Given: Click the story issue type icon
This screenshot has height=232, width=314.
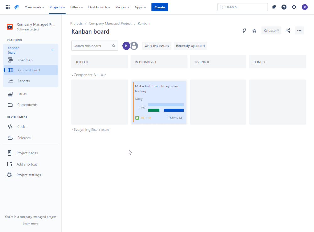Looking at the screenshot, I should tap(137, 118).
